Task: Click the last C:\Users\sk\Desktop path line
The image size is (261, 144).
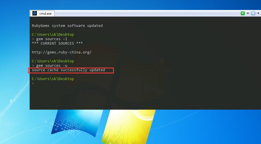Action: click(53, 79)
